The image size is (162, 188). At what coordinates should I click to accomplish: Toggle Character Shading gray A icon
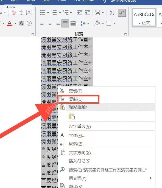(21, 23)
